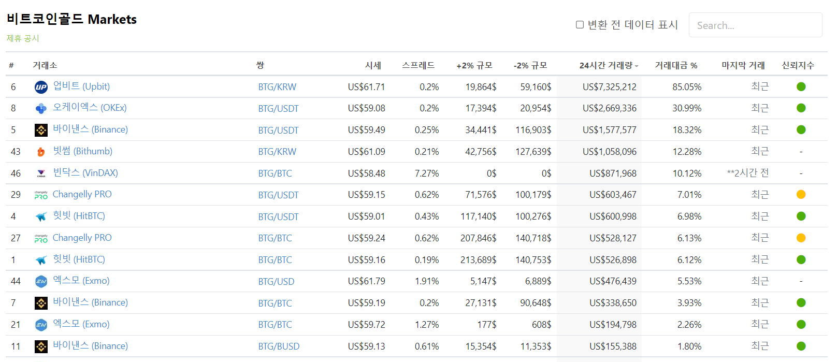Click green trust dot for Binance BTG/BTC row
This screenshot has height=362, width=837.
pyautogui.click(x=801, y=302)
